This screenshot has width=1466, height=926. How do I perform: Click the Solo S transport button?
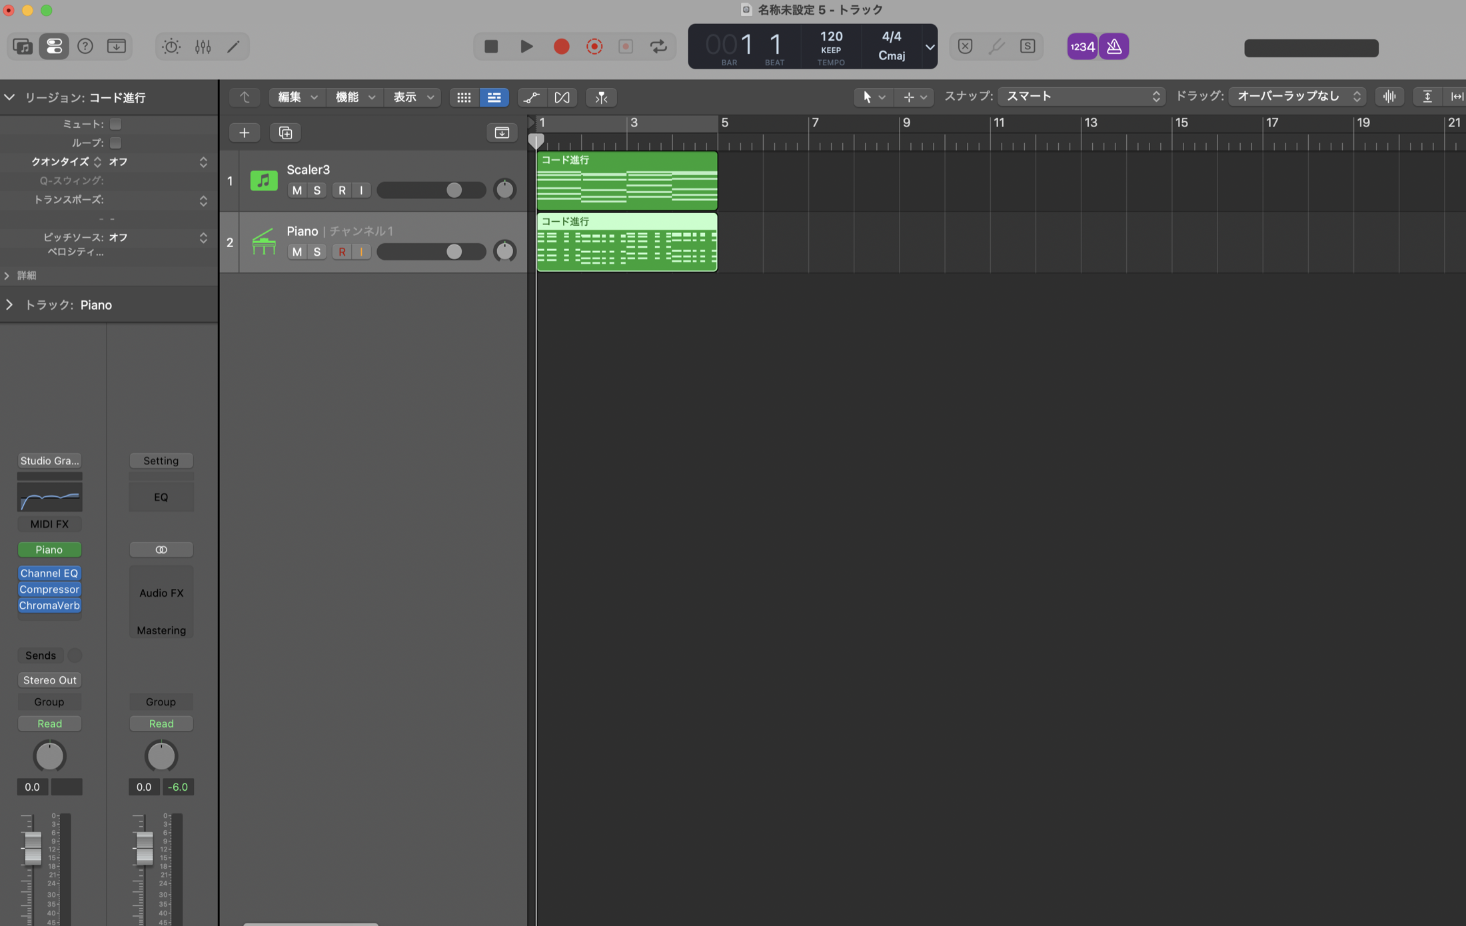(x=1028, y=46)
